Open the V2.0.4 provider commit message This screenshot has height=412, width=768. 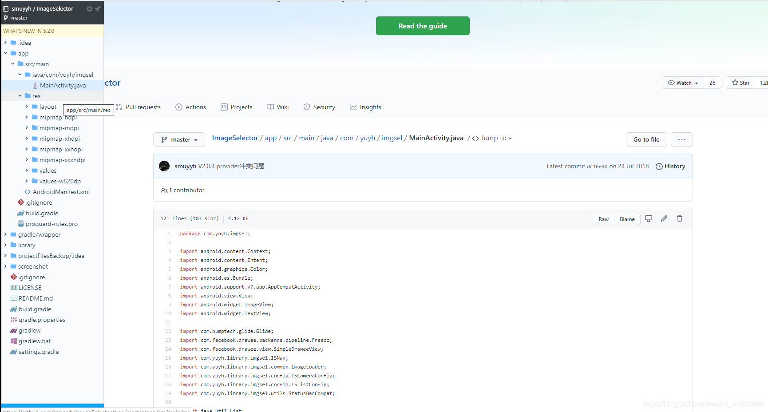pyautogui.click(x=231, y=166)
